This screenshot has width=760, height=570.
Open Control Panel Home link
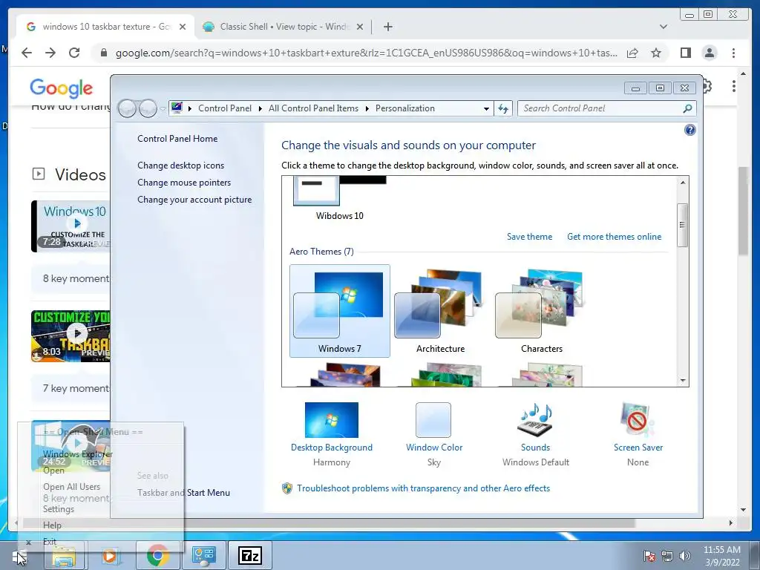click(177, 139)
